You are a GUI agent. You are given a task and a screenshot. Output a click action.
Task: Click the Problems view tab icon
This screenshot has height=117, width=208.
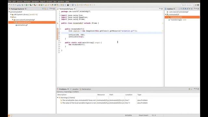[x=58, y=89]
